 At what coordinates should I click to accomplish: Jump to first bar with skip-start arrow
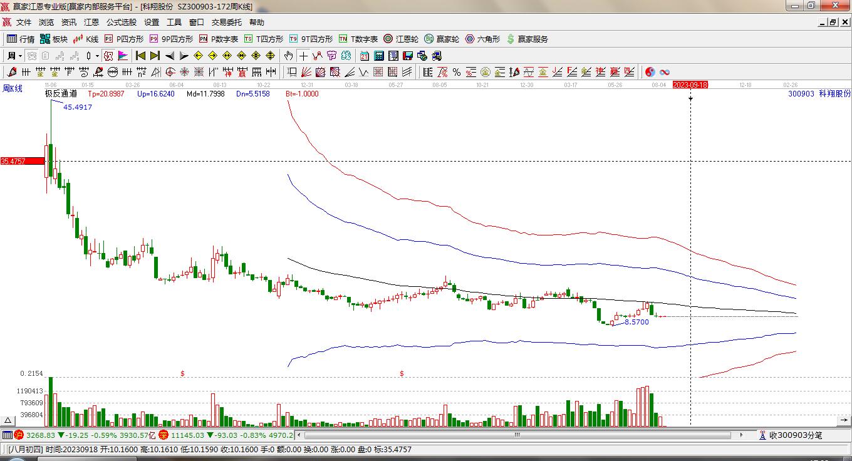tap(140, 56)
